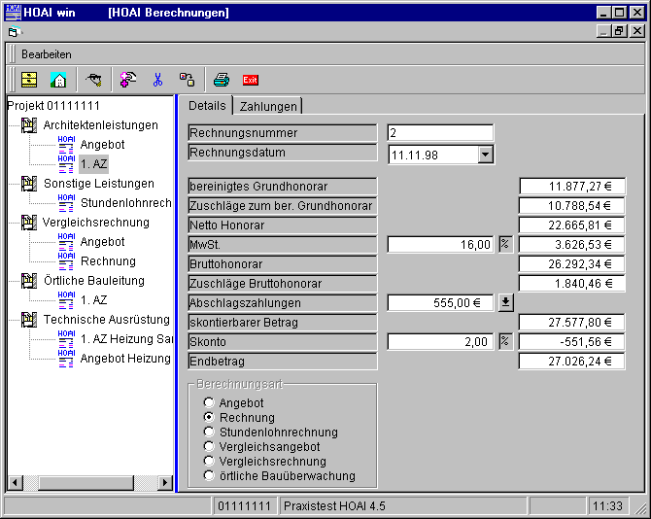This screenshot has width=651, height=519.
Task: Click the scissors cut icon
Action: click(157, 80)
